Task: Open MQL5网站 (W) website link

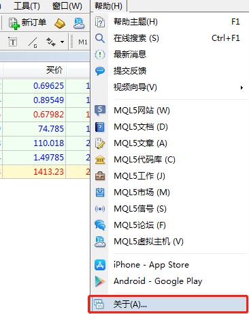Action: tap(169, 111)
